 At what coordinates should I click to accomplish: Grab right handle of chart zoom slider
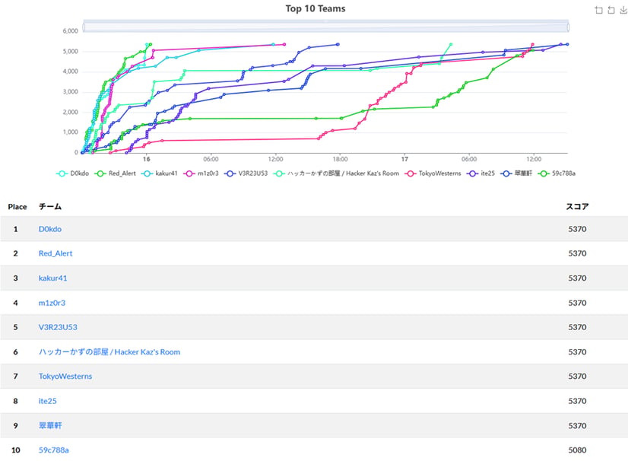coord(569,27)
